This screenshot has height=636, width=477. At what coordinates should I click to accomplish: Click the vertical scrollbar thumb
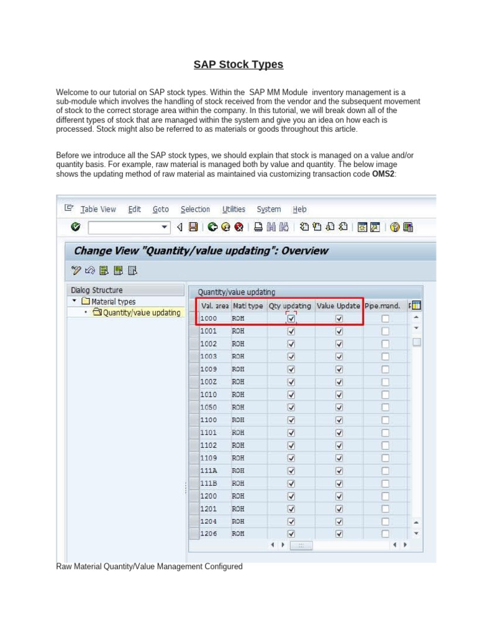coord(417,342)
